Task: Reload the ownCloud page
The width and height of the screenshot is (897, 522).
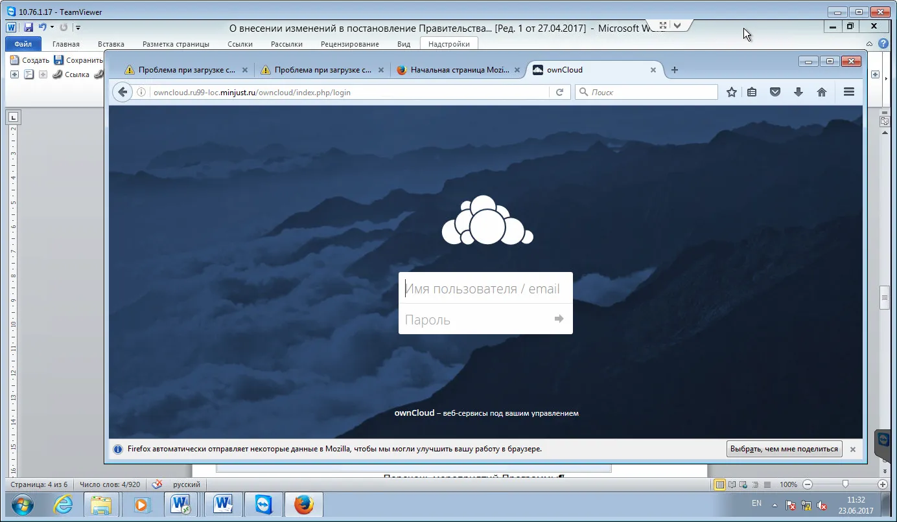Action: [x=559, y=93]
